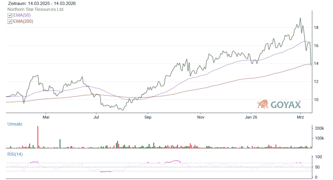Click the Sep label on the time axis
The image size is (333, 180).
pyautogui.click(x=148, y=117)
